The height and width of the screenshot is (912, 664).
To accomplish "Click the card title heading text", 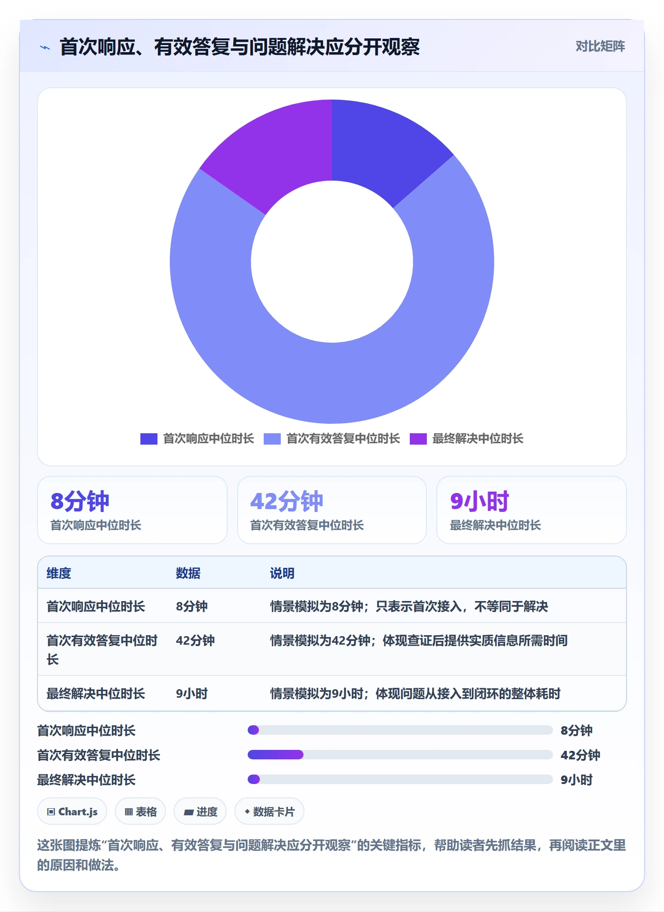I will [x=240, y=47].
